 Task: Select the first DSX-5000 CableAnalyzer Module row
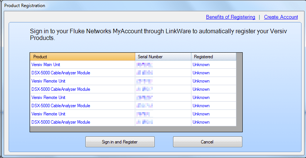61,73
